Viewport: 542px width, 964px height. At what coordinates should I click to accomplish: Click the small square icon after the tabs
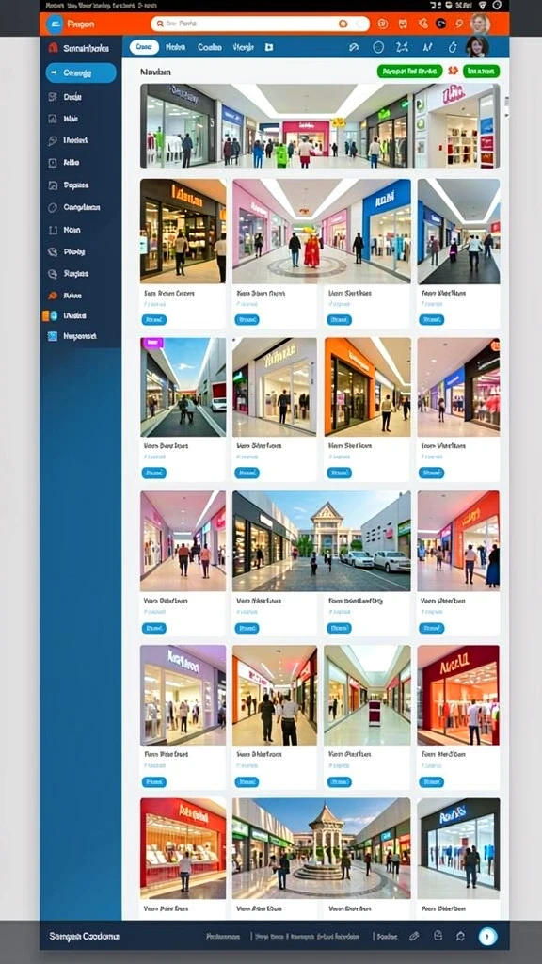[x=268, y=47]
